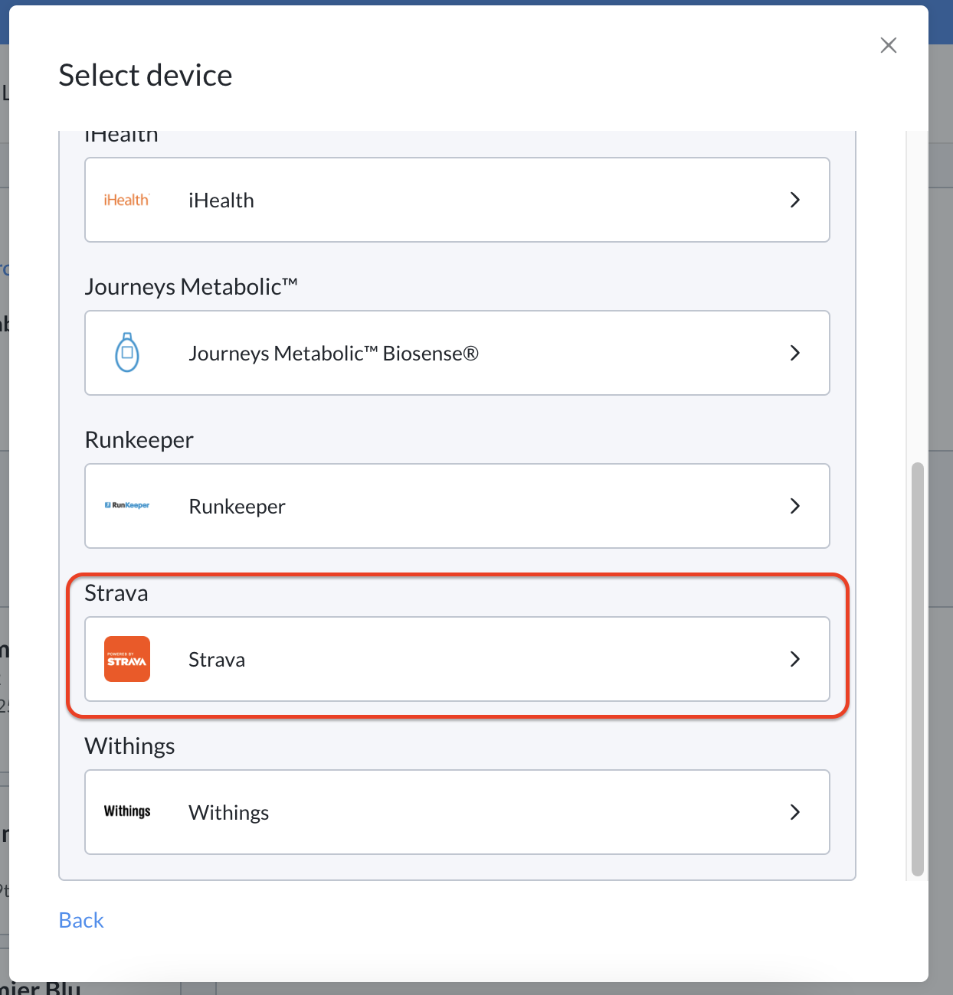Expand the iHealth row chevron
The width and height of the screenshot is (953, 995).
(795, 200)
